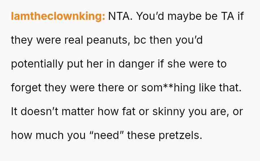Open the Iamtheclownking user profile link
This screenshot has width=260, height=161.
pyautogui.click(x=58, y=17)
